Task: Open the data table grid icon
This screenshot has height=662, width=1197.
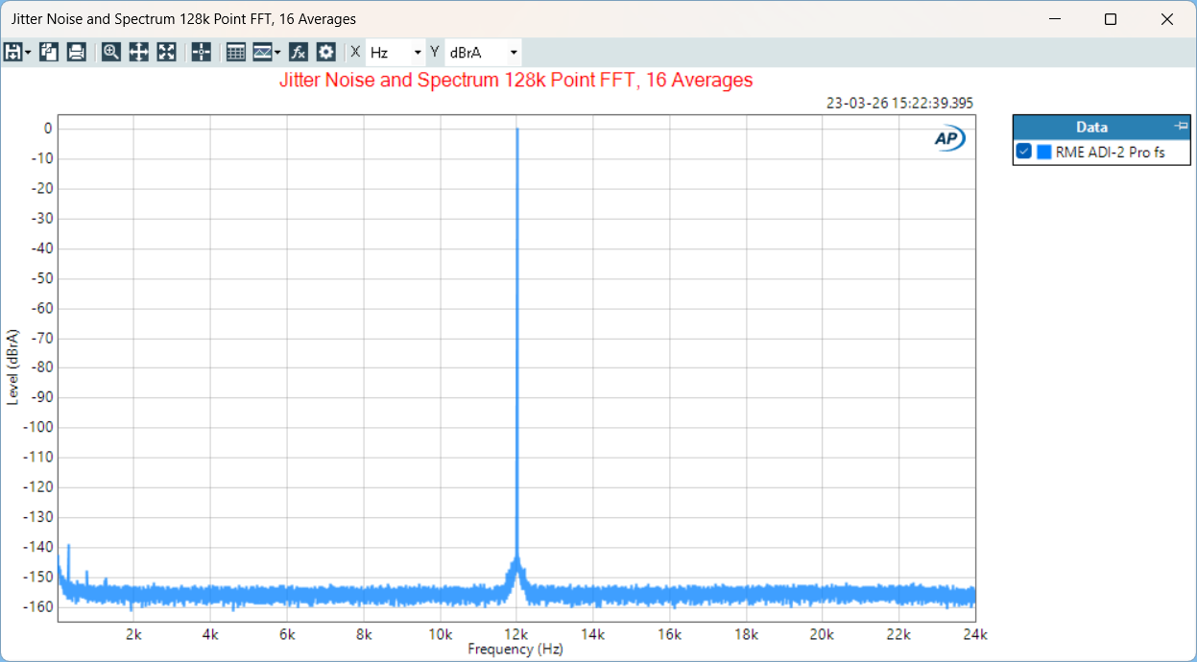Action: [235, 52]
